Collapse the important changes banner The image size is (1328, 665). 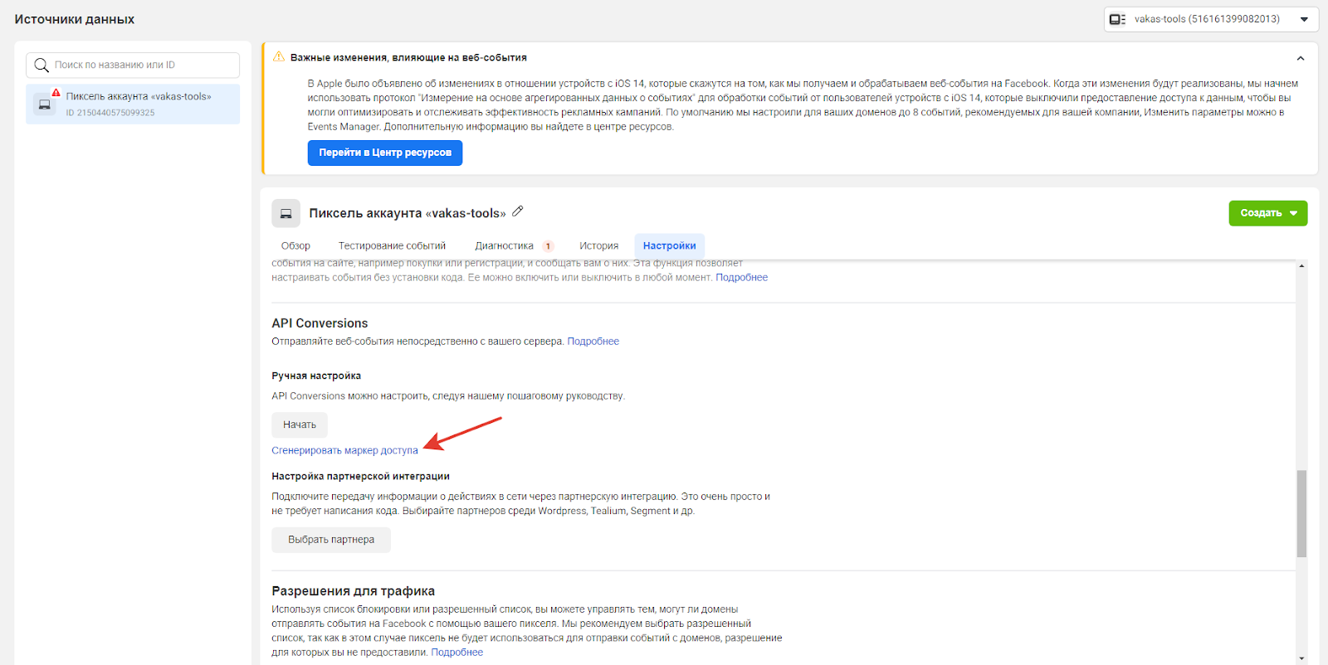pos(1301,58)
